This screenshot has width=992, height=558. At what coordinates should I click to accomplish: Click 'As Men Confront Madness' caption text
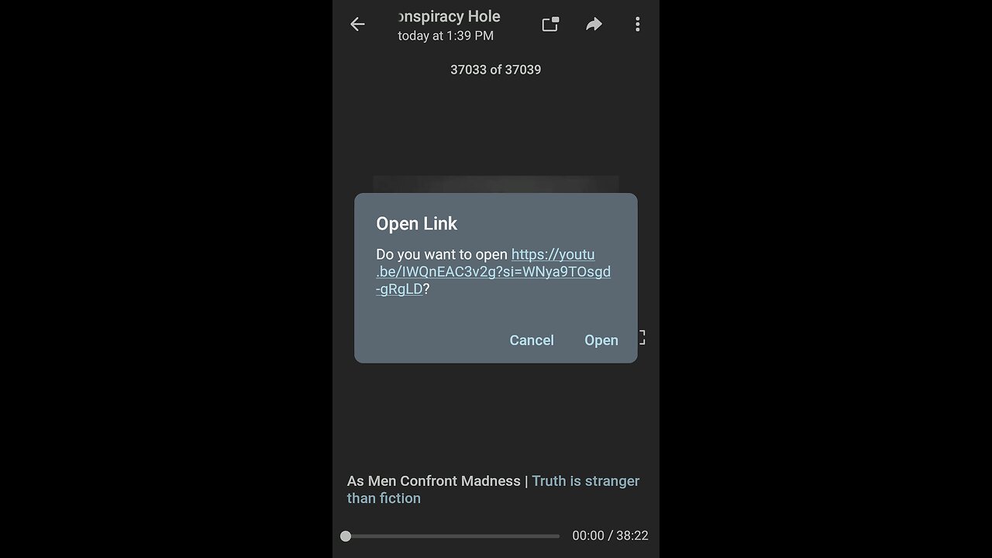[434, 481]
